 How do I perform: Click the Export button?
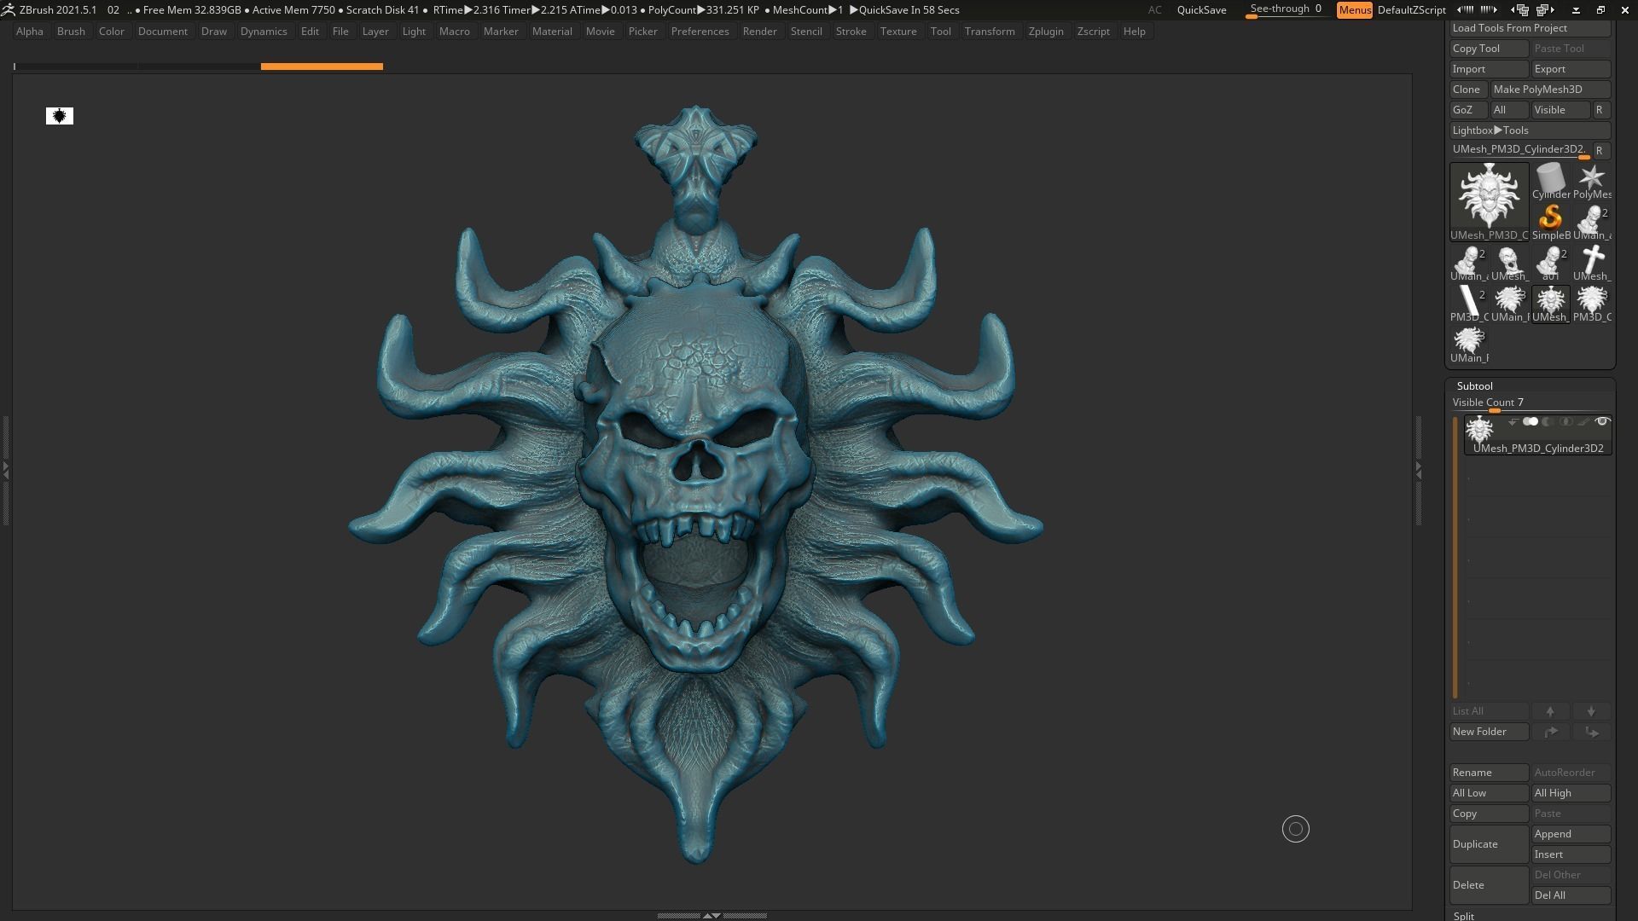click(x=1571, y=69)
